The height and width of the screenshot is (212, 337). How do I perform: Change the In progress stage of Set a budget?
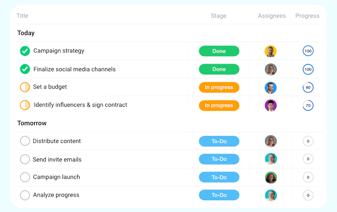219,87
